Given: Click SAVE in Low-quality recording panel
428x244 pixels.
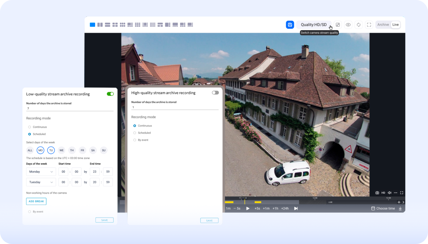Looking at the screenshot, I should (104, 220).
